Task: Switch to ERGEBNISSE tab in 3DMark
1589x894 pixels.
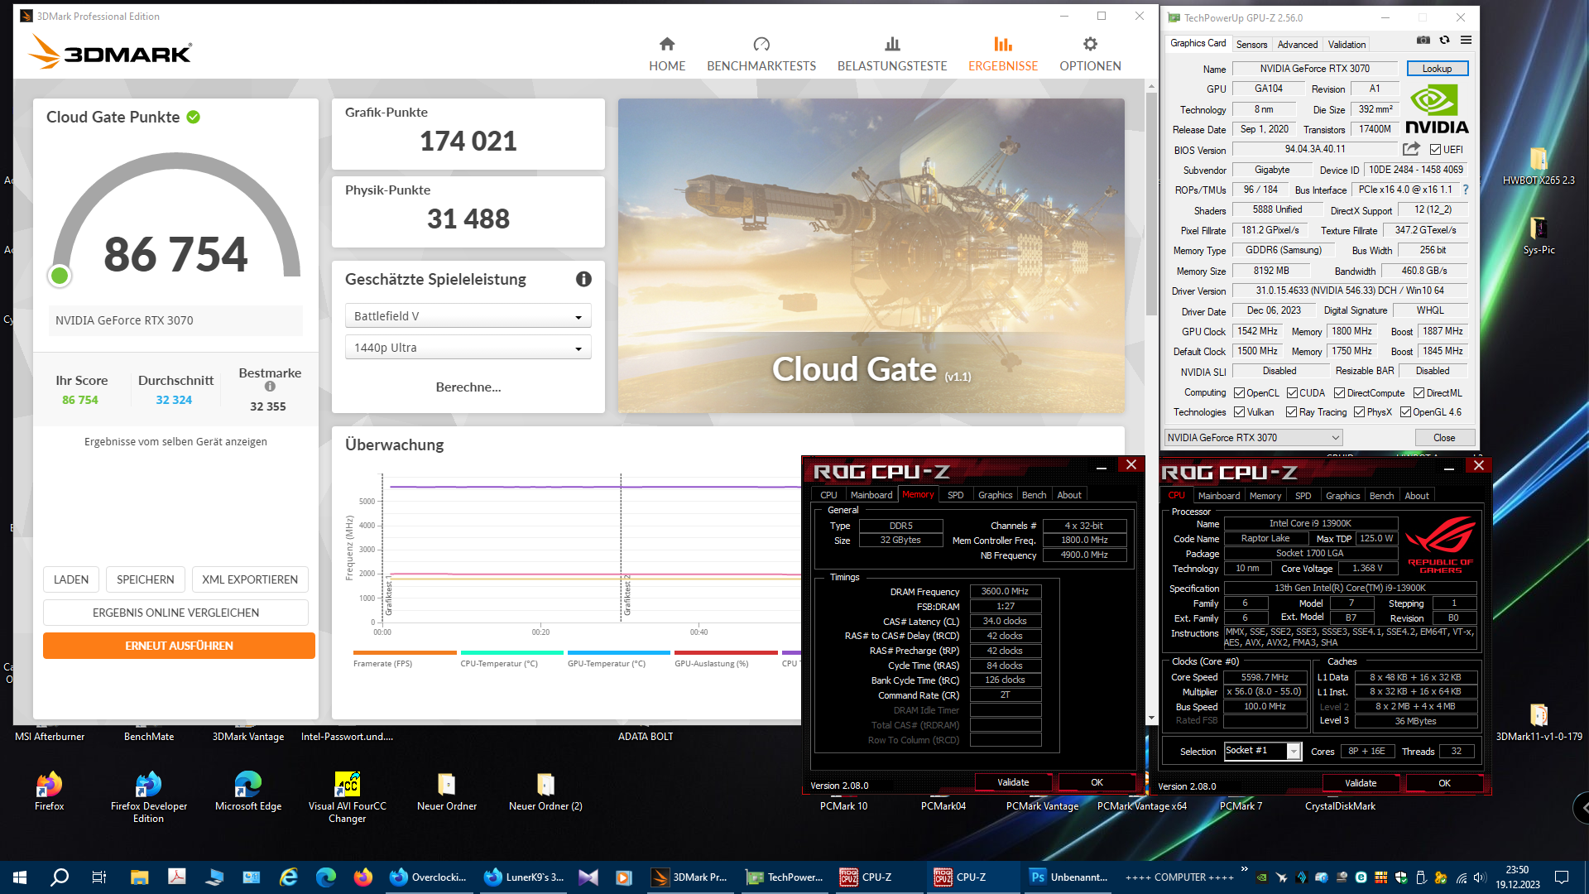Action: click(x=1003, y=55)
